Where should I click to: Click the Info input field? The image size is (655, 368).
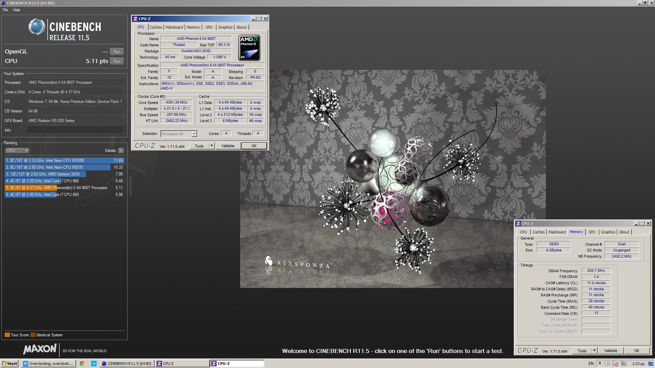coord(75,130)
